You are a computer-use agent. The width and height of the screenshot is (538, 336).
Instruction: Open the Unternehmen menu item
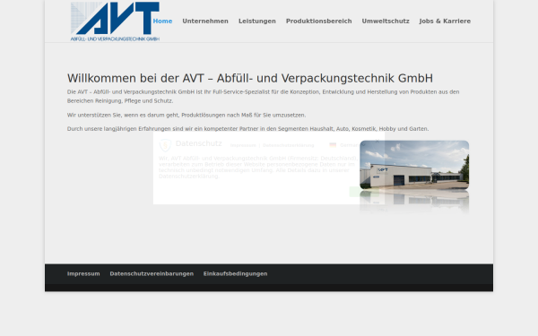pyautogui.click(x=205, y=22)
